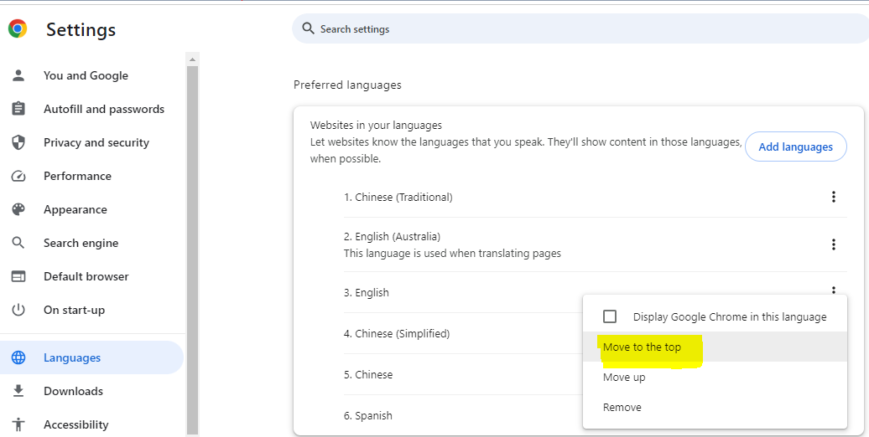Click the Search settings input field
The image size is (869, 437).
point(580,28)
